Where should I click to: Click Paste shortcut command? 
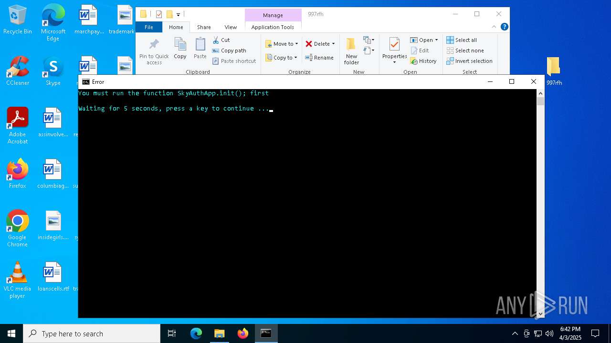pyautogui.click(x=234, y=61)
